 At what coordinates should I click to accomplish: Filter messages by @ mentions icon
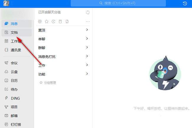click(40, 22)
